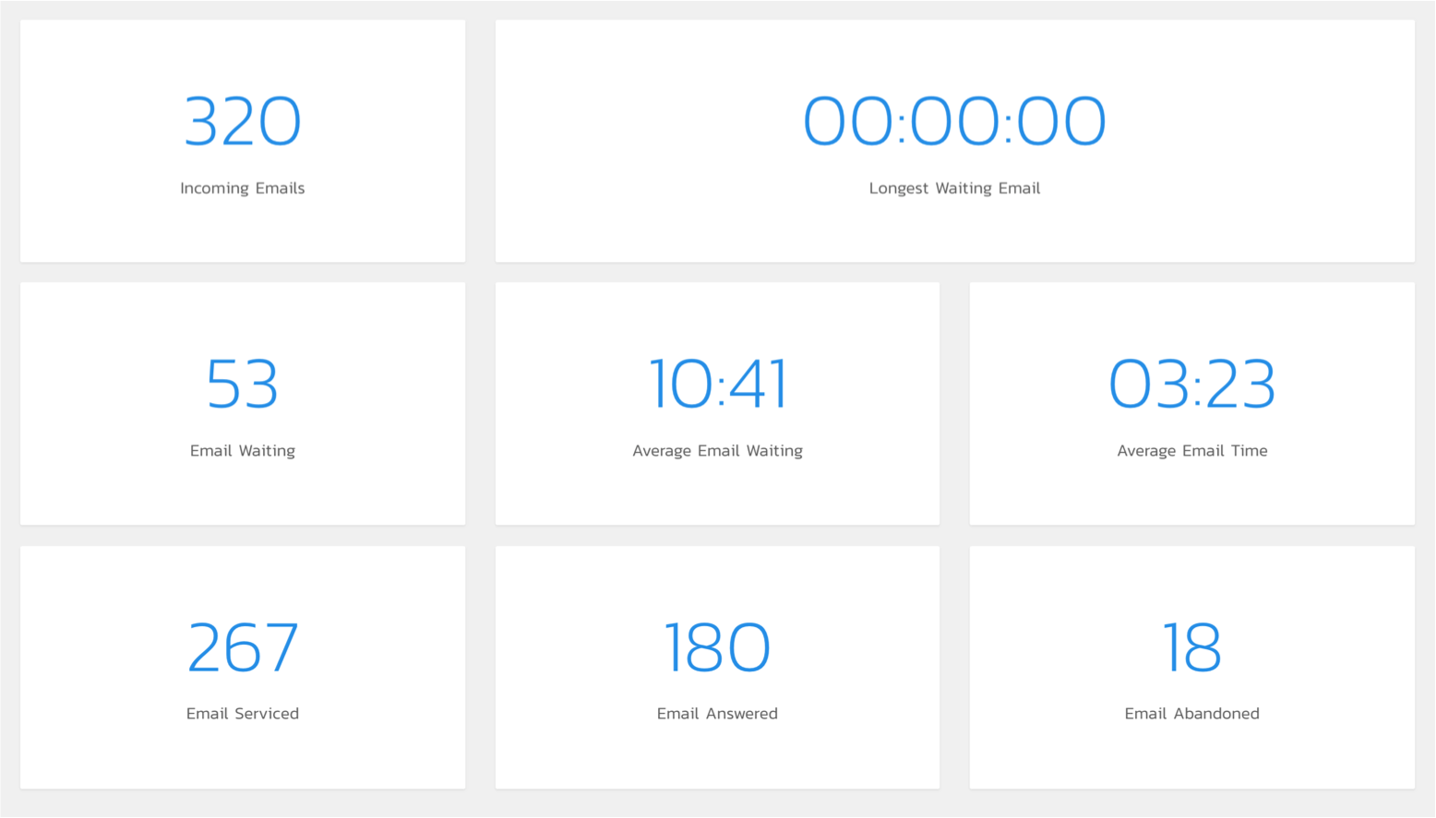Click the word Longest in the top card
The image size is (1436, 818).
(x=898, y=188)
